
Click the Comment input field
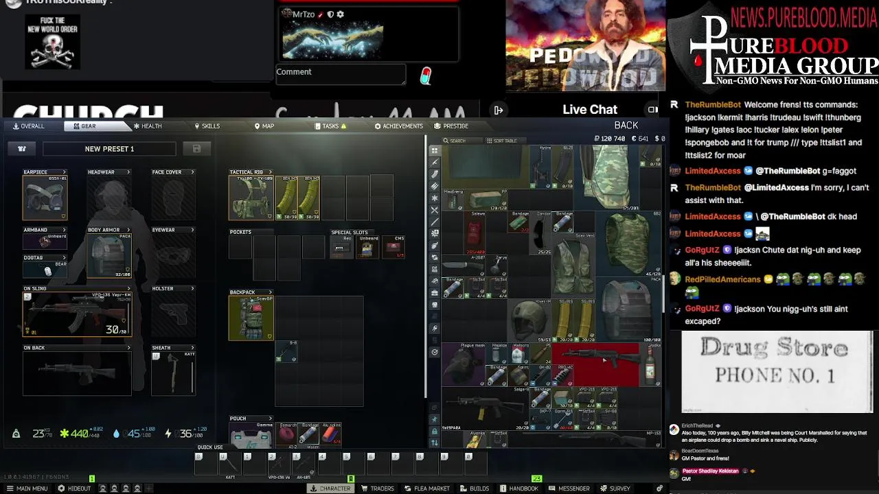click(341, 74)
